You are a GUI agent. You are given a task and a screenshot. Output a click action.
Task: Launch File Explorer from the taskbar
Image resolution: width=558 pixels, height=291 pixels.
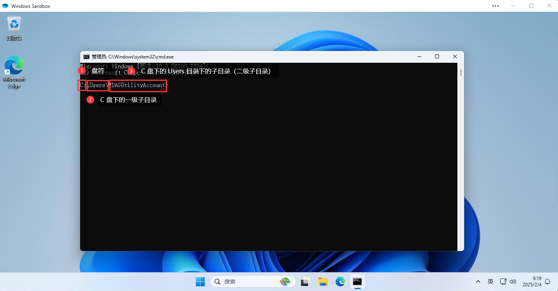[x=323, y=282]
